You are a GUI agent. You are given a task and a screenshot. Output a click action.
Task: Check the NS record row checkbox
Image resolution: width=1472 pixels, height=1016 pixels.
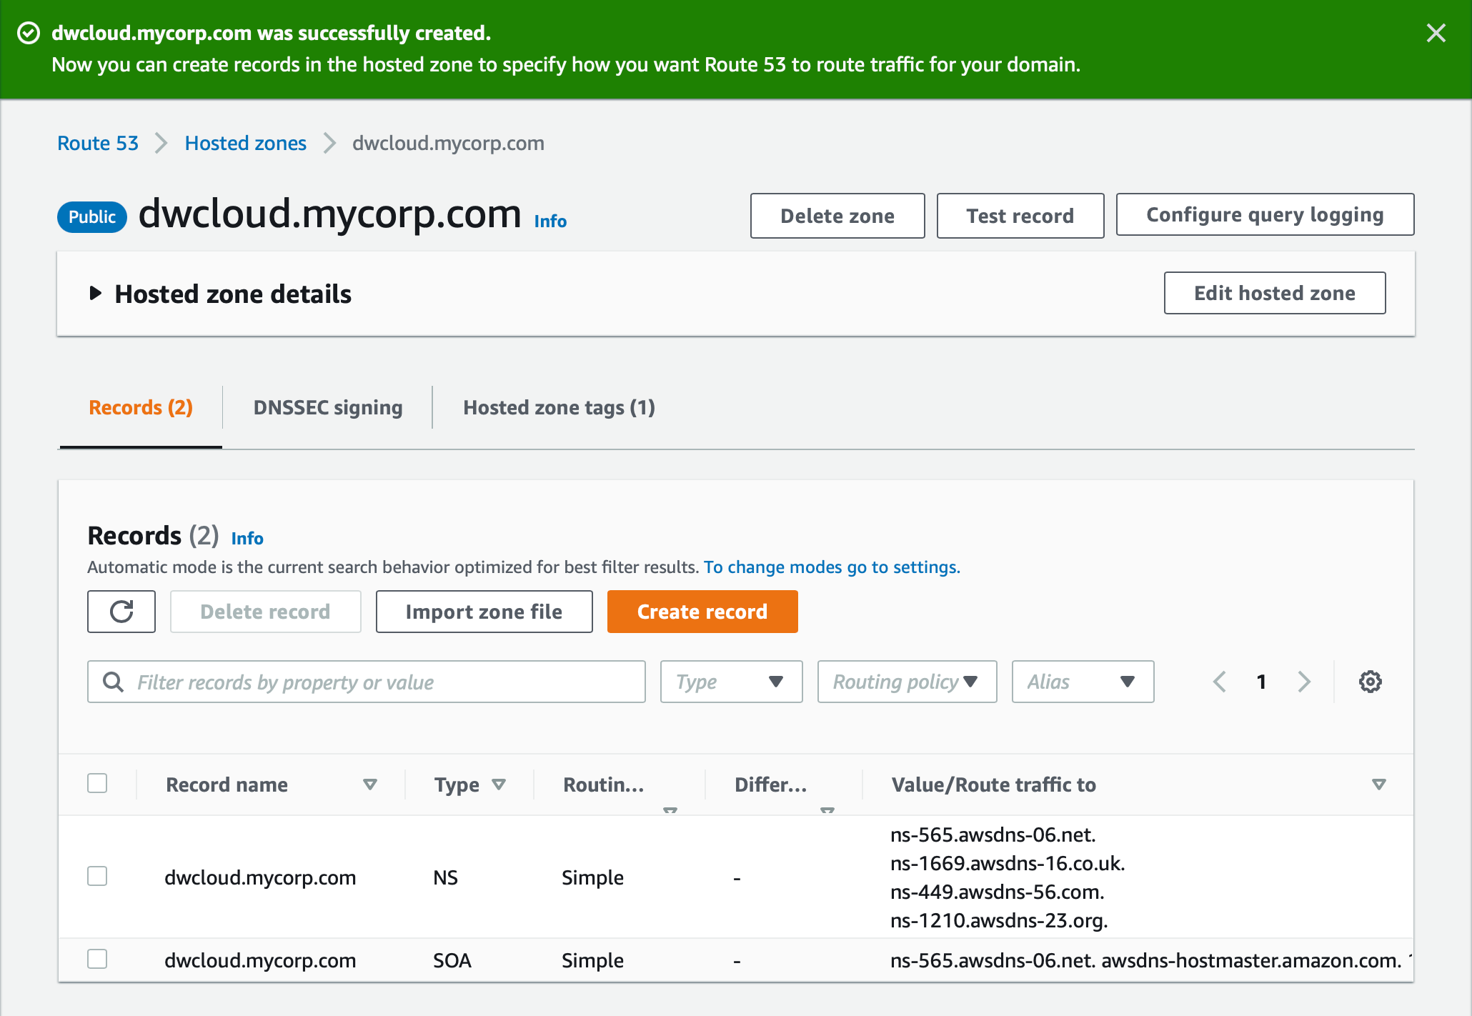click(97, 876)
